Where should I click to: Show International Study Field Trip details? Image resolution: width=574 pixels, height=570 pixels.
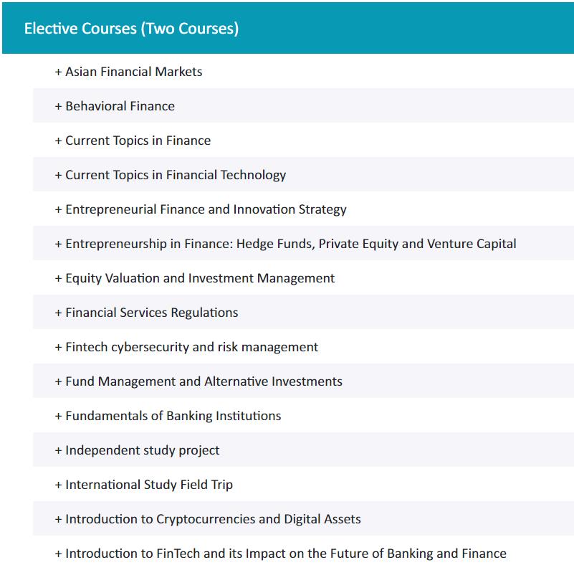[x=148, y=485]
